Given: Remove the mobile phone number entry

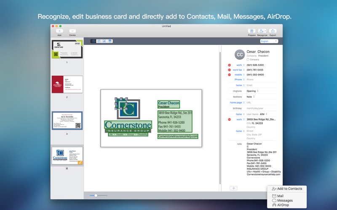Looking at the screenshot, I should (229, 75).
